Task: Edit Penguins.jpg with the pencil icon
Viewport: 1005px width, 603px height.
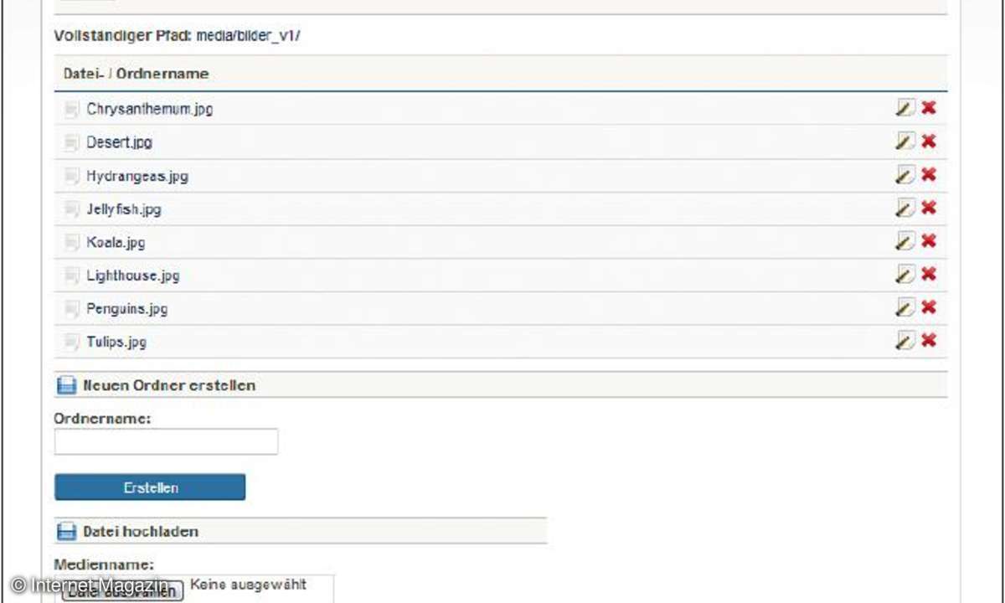Action: [904, 307]
